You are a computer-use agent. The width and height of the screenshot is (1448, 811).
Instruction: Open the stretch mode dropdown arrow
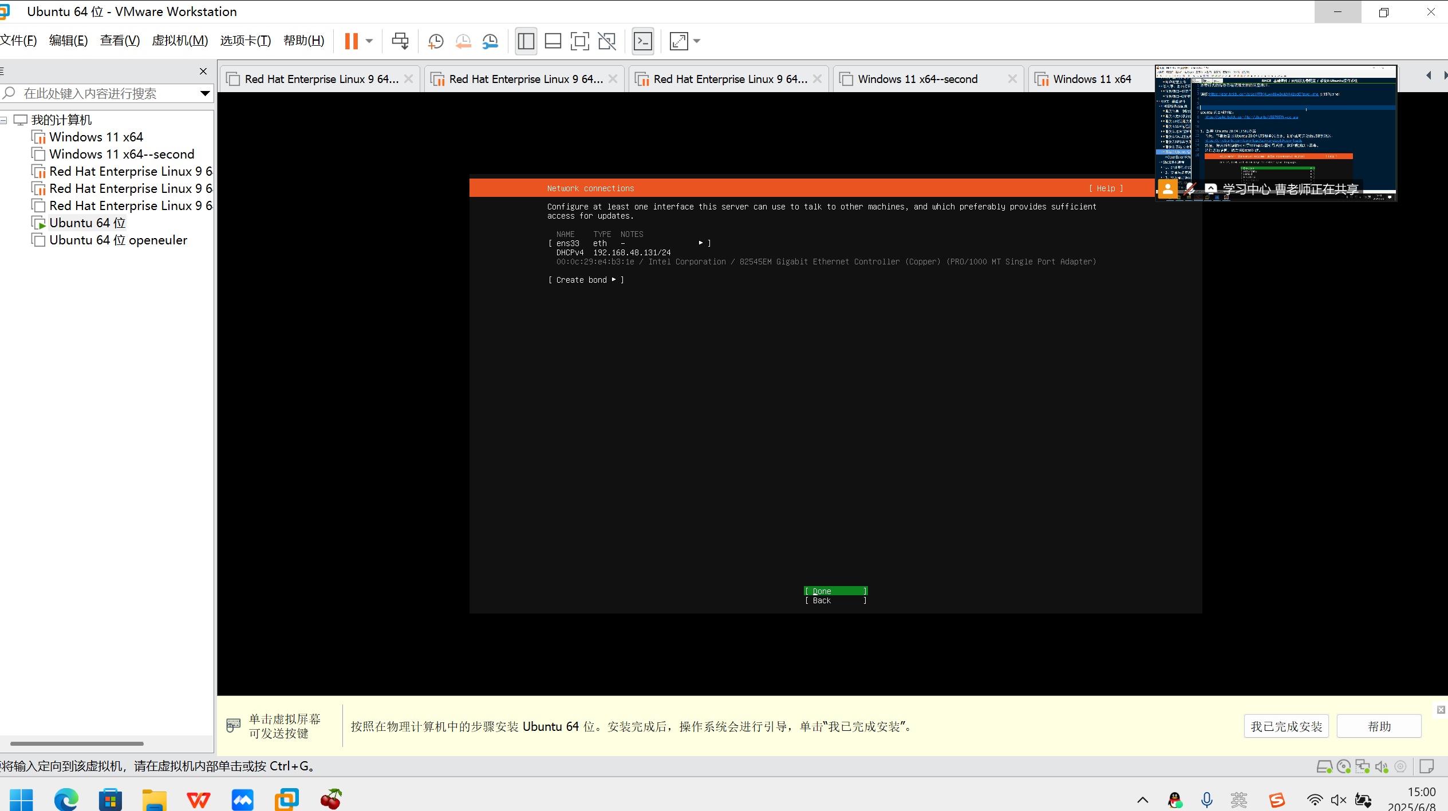pos(697,41)
